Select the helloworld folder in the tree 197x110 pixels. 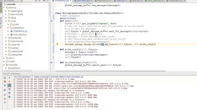point(17,41)
